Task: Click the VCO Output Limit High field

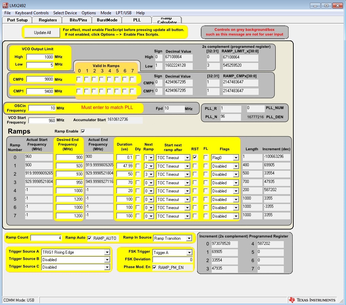Action: coord(40,57)
